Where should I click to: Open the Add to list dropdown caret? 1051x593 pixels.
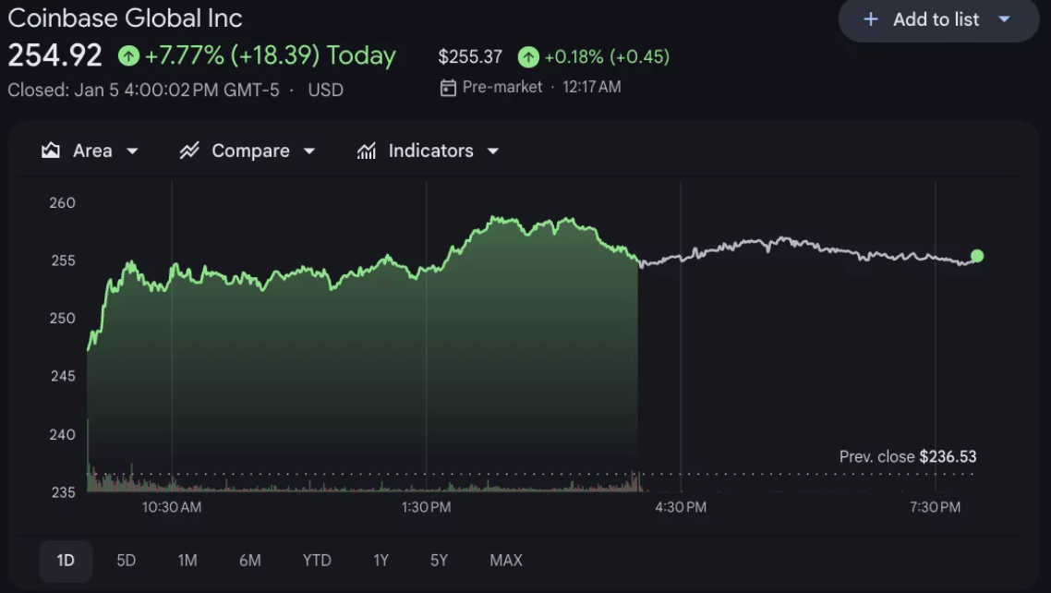coord(1005,19)
